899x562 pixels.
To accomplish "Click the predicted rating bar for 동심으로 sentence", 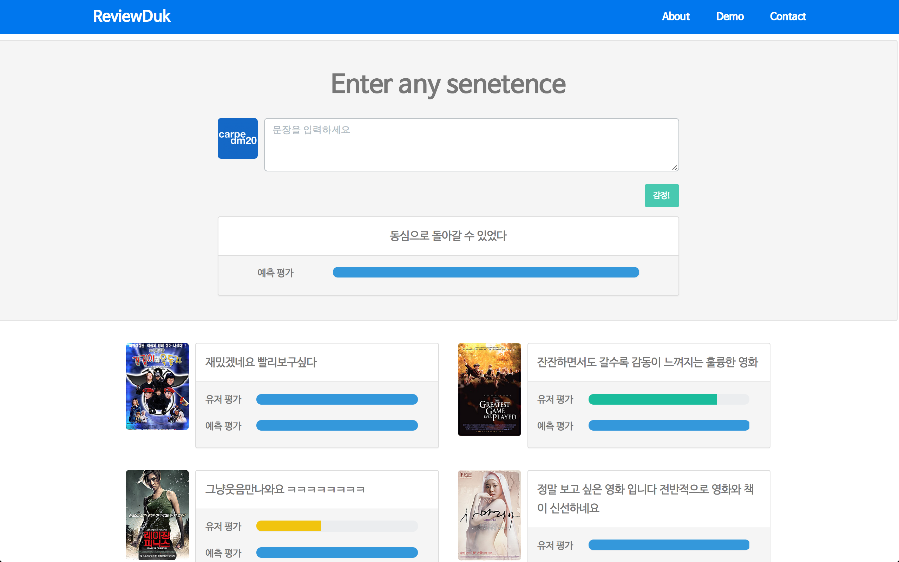I will 486,273.
